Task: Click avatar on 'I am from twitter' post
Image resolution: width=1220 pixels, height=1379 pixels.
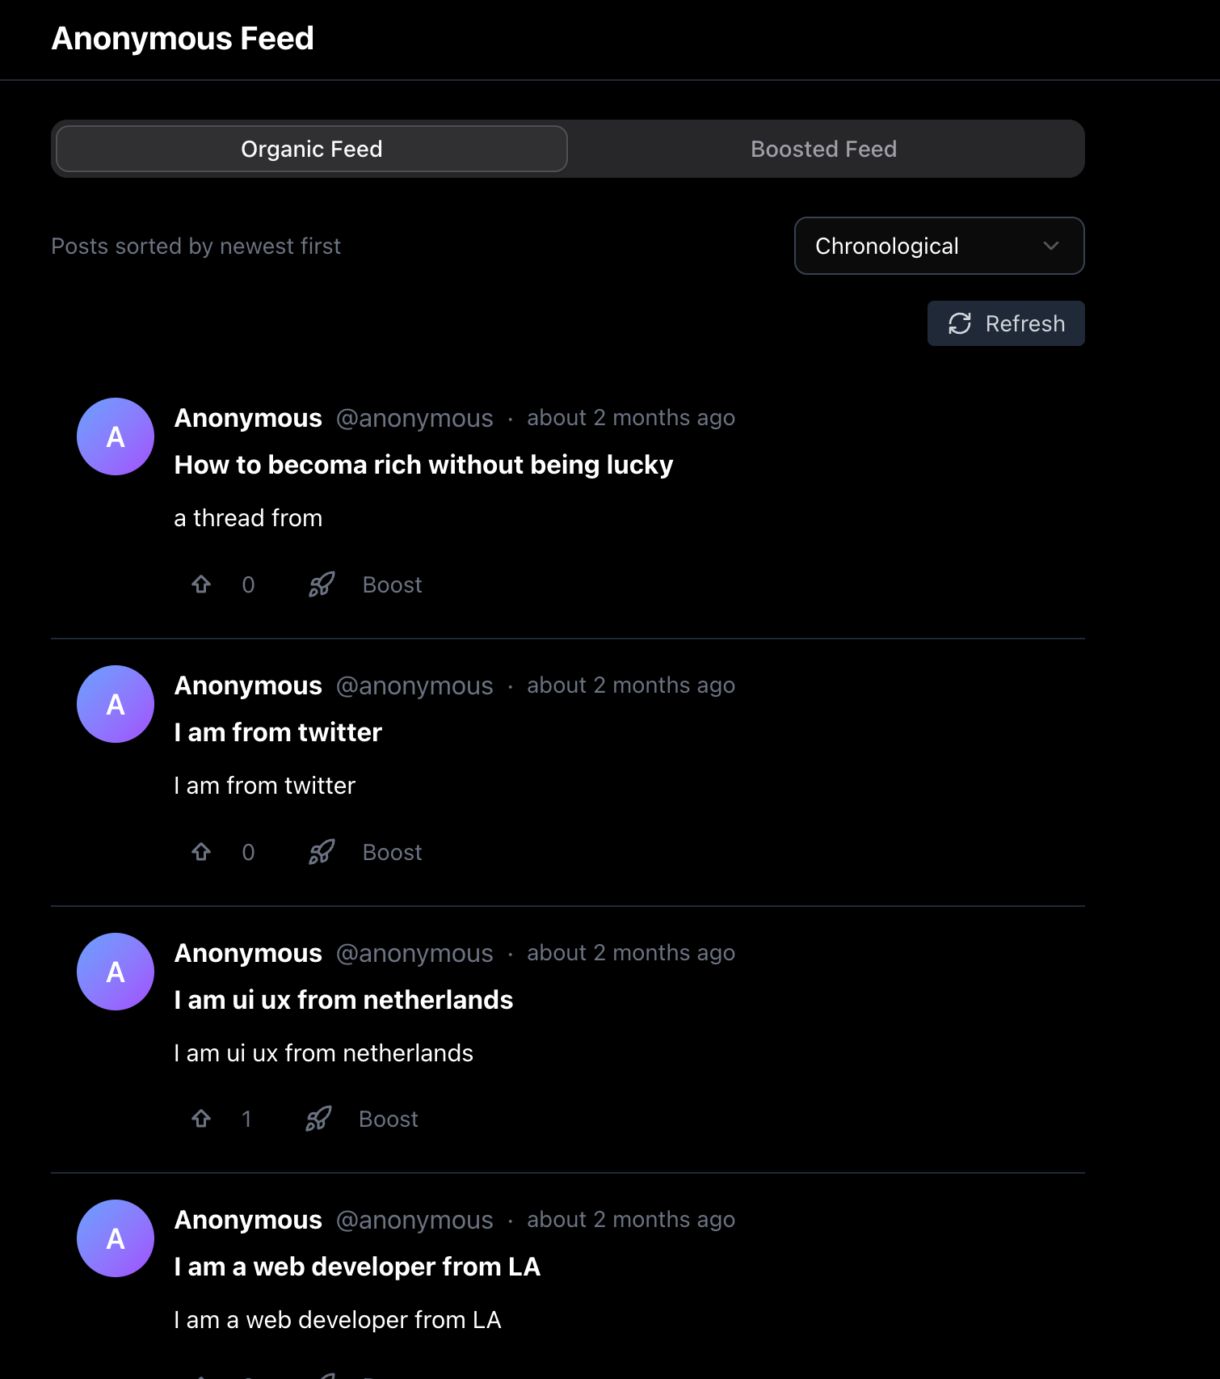Action: (x=116, y=704)
